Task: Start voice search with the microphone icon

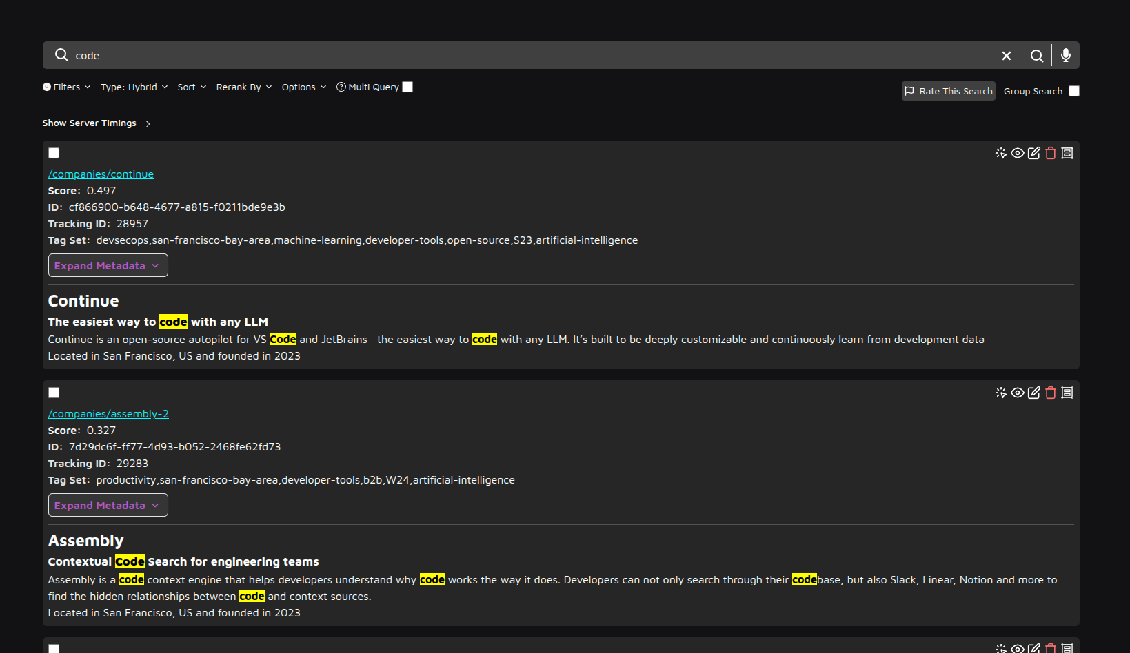Action: (1066, 55)
